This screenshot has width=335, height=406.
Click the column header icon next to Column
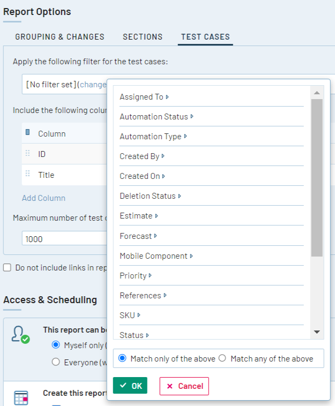(x=28, y=133)
